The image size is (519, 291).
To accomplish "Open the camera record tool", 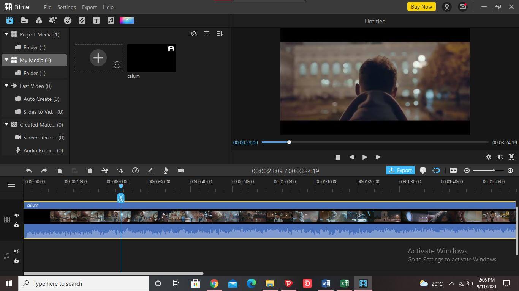I will (181, 171).
